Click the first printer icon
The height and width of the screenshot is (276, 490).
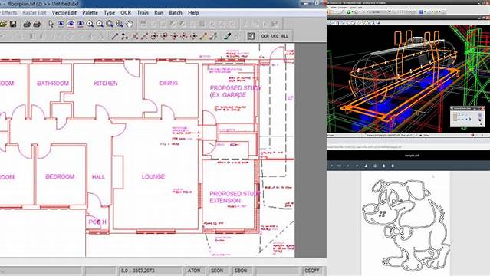[27, 24]
